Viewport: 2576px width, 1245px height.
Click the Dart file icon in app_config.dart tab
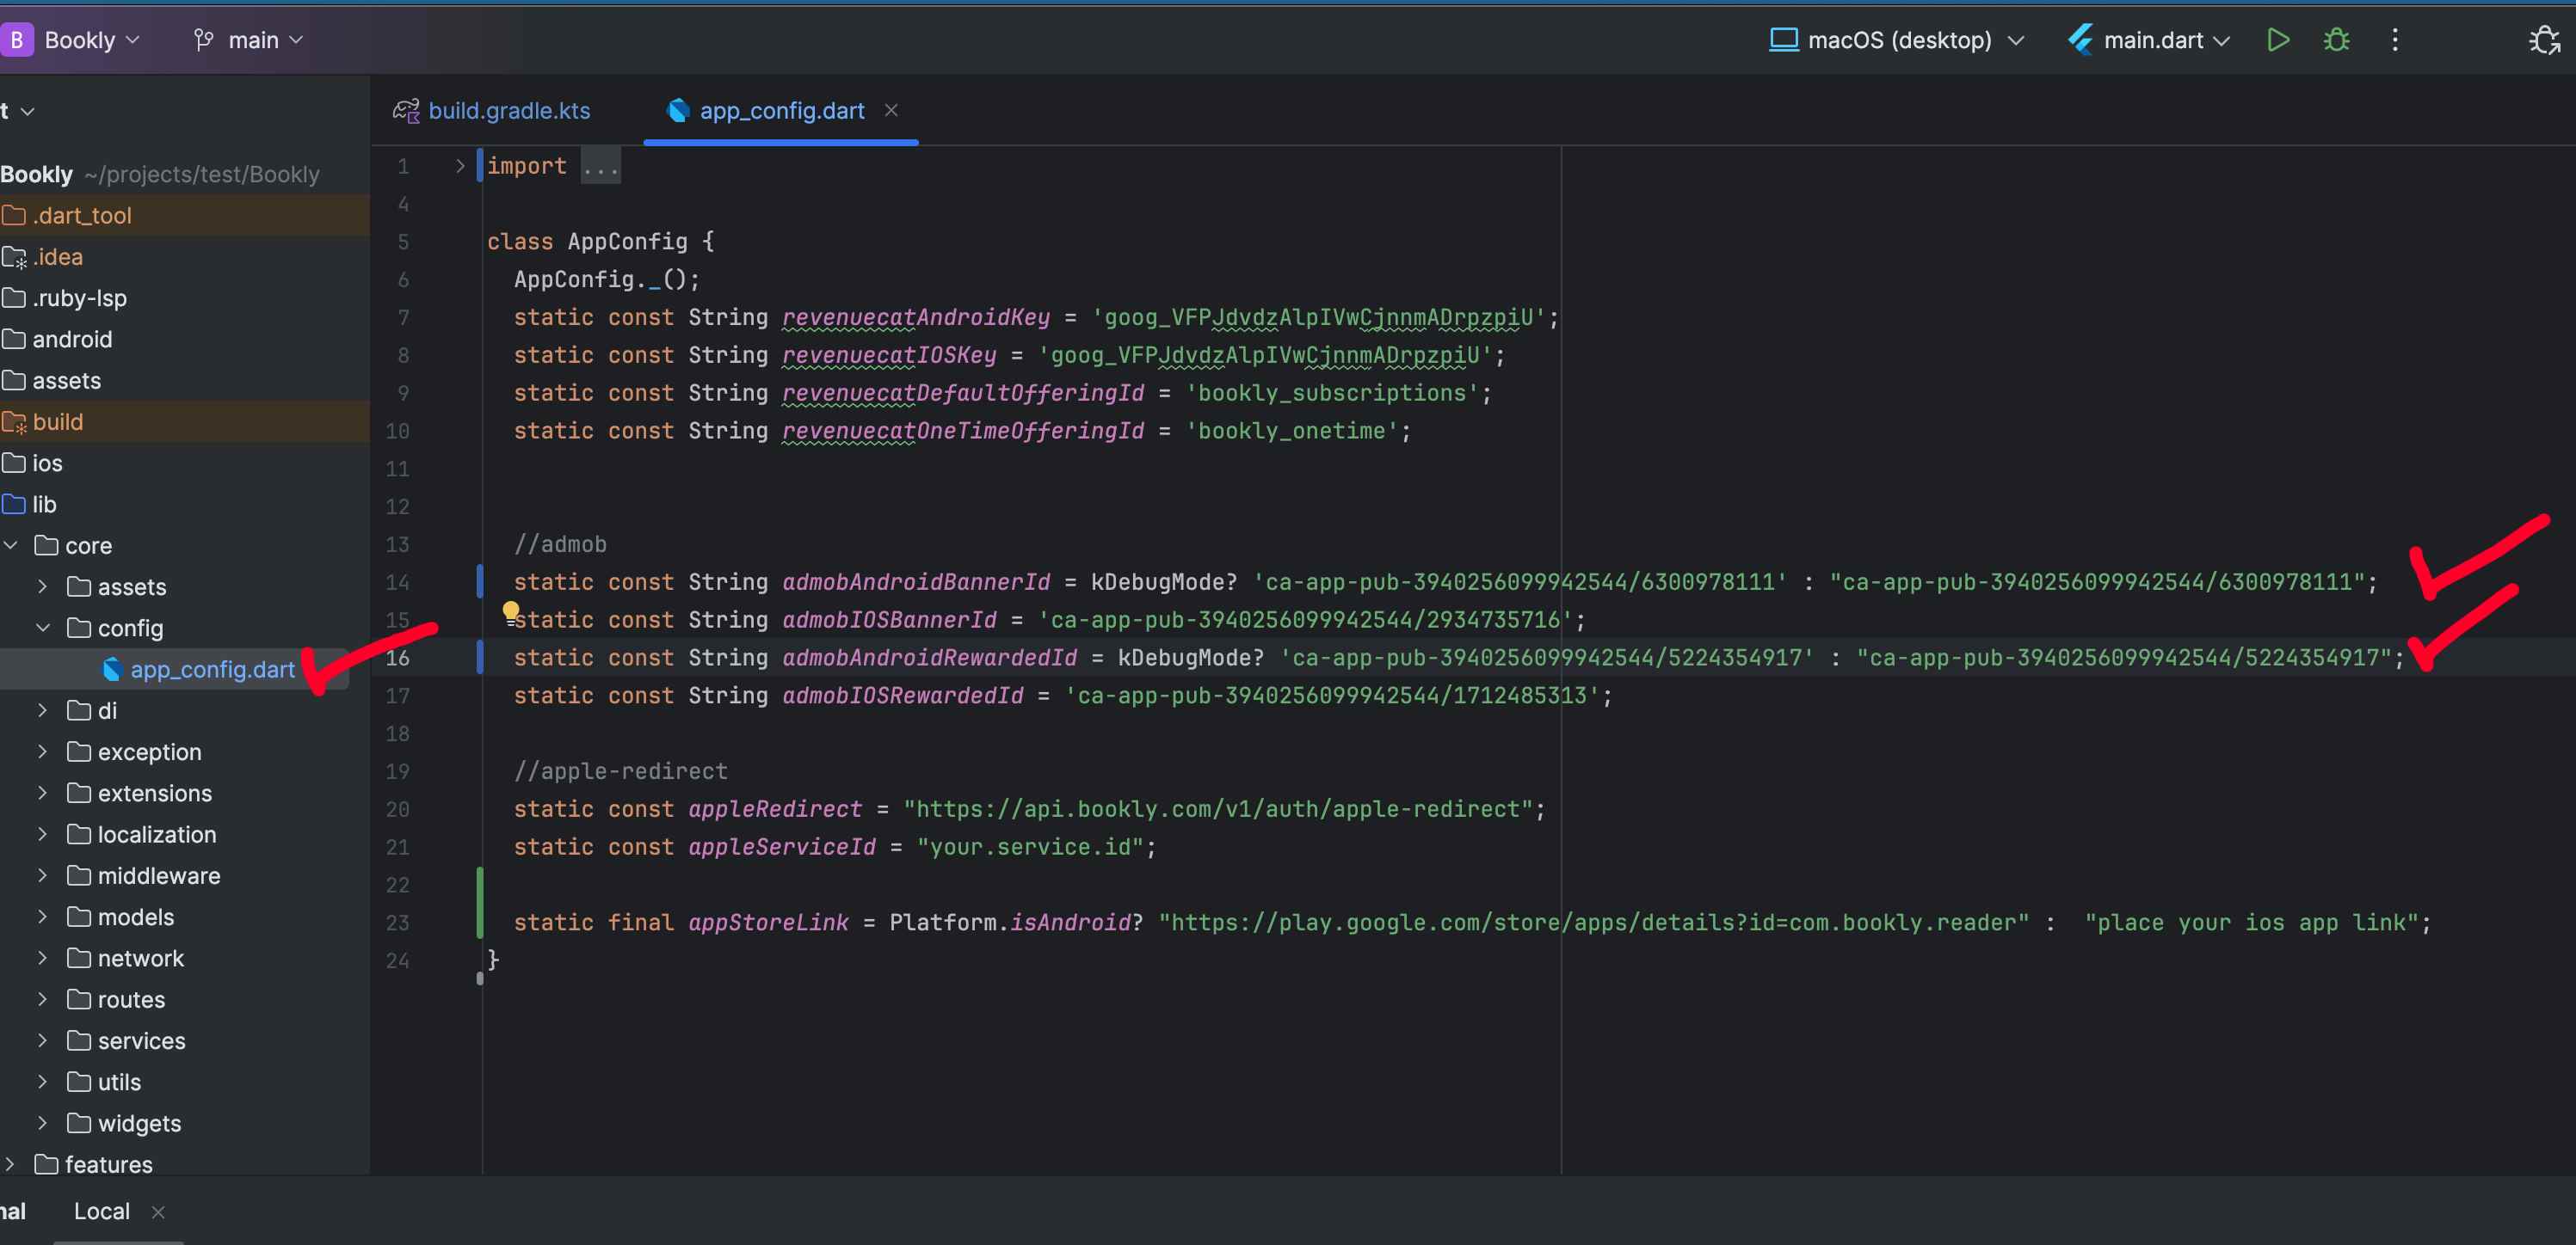click(x=678, y=111)
